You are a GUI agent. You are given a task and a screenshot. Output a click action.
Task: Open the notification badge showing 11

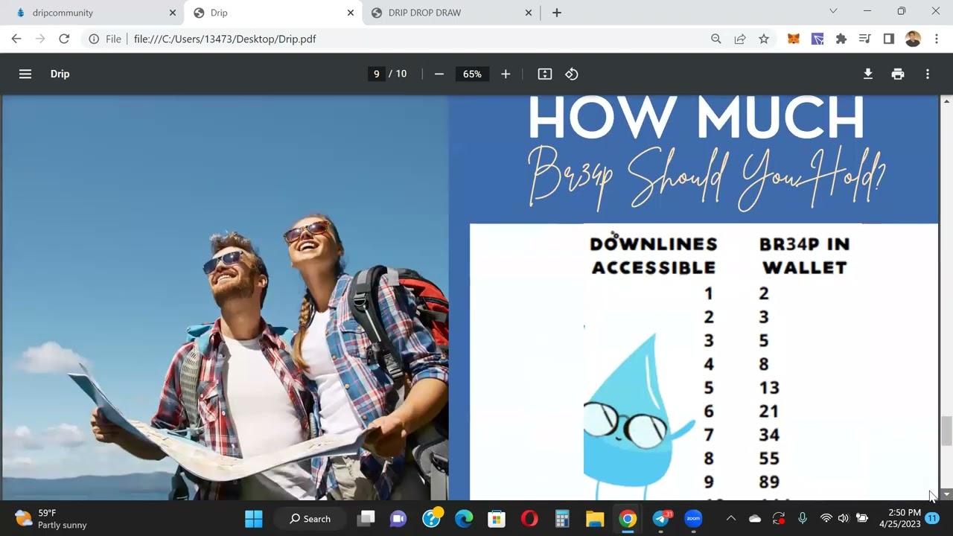coord(932,518)
